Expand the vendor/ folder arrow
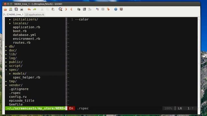 (6, 85)
